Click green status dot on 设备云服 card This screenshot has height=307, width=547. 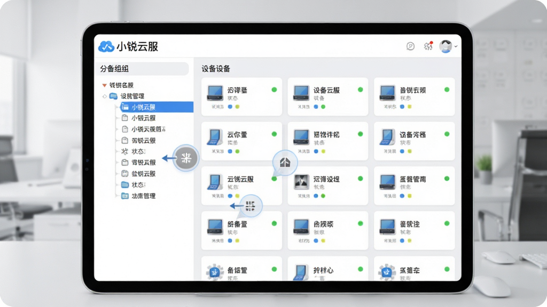pos(361,90)
